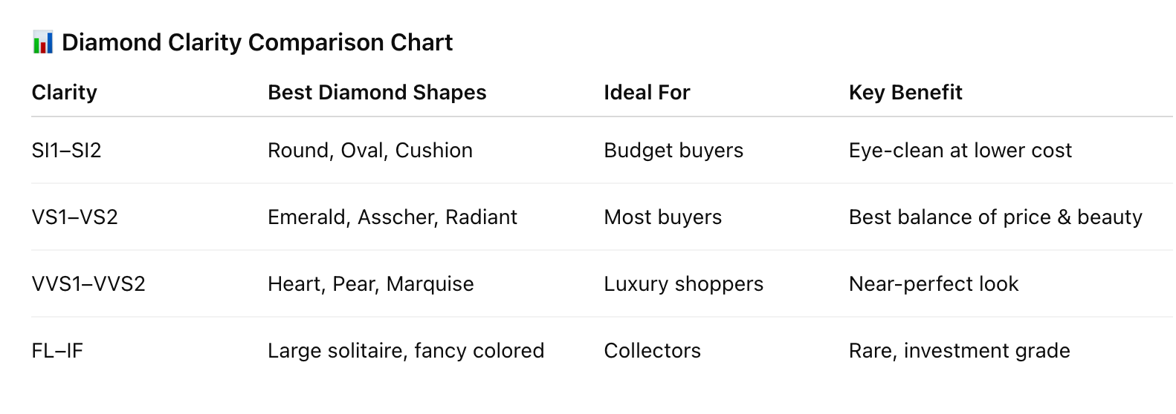Click the Heart, Pear, Marquise cell
Viewport: 1176px width, 414px height.
371,283
